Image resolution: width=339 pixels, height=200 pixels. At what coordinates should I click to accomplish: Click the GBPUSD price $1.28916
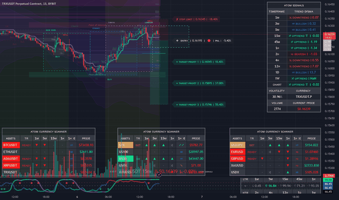(312, 159)
